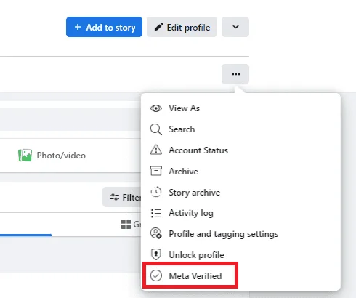The height and width of the screenshot is (298, 356).
Task: Click the grid view icon
Action: (x=126, y=225)
